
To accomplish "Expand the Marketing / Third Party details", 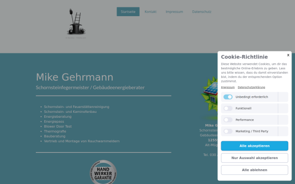I will tap(283, 131).
